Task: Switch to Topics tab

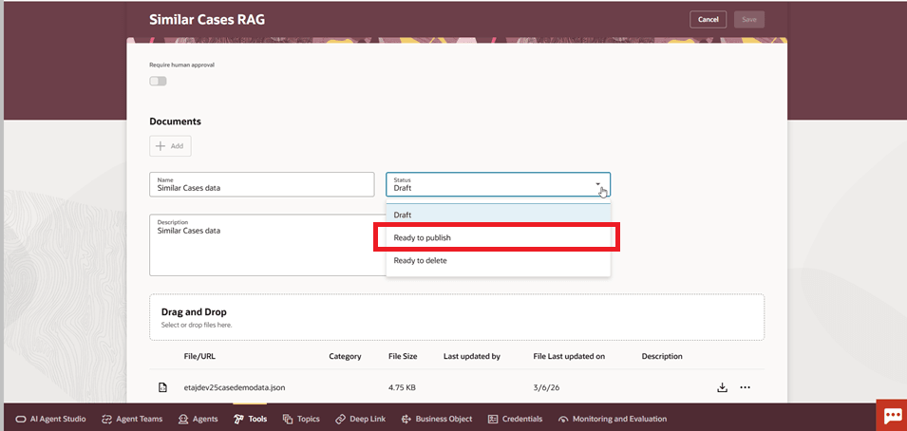Action: coord(301,419)
